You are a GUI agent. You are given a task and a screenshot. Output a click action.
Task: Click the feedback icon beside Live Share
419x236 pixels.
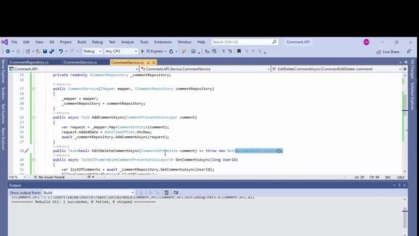tap(409, 51)
